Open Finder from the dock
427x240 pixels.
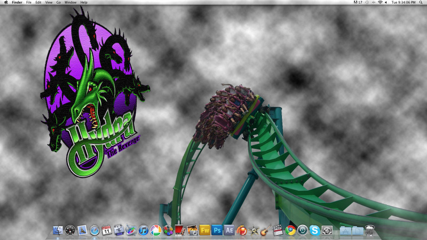(x=58, y=230)
